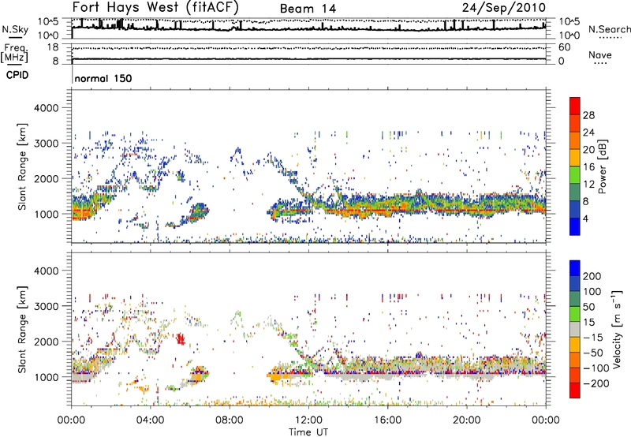Image resolution: width=631 pixels, height=437 pixels.
Task: Click the "12:00" time axis label
Action: pyautogui.click(x=308, y=420)
